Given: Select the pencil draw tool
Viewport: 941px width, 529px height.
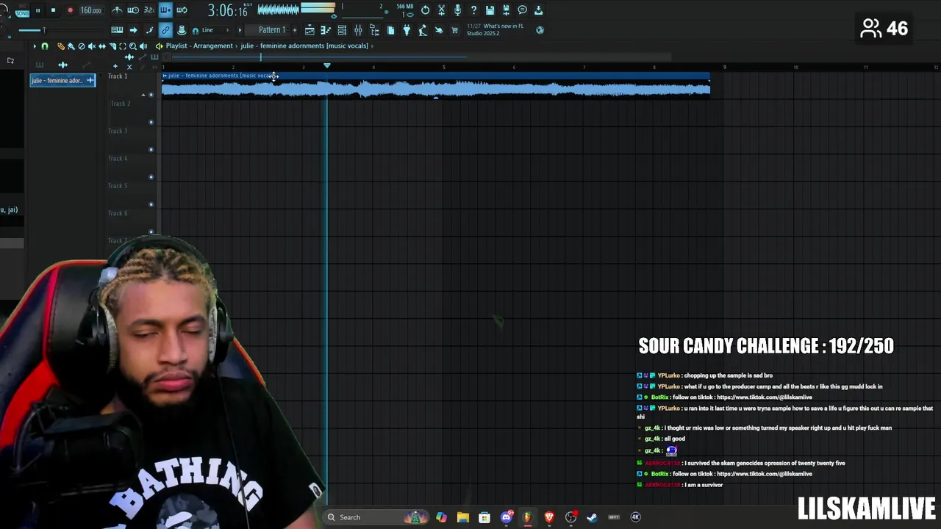Looking at the screenshot, I should pyautogui.click(x=61, y=46).
